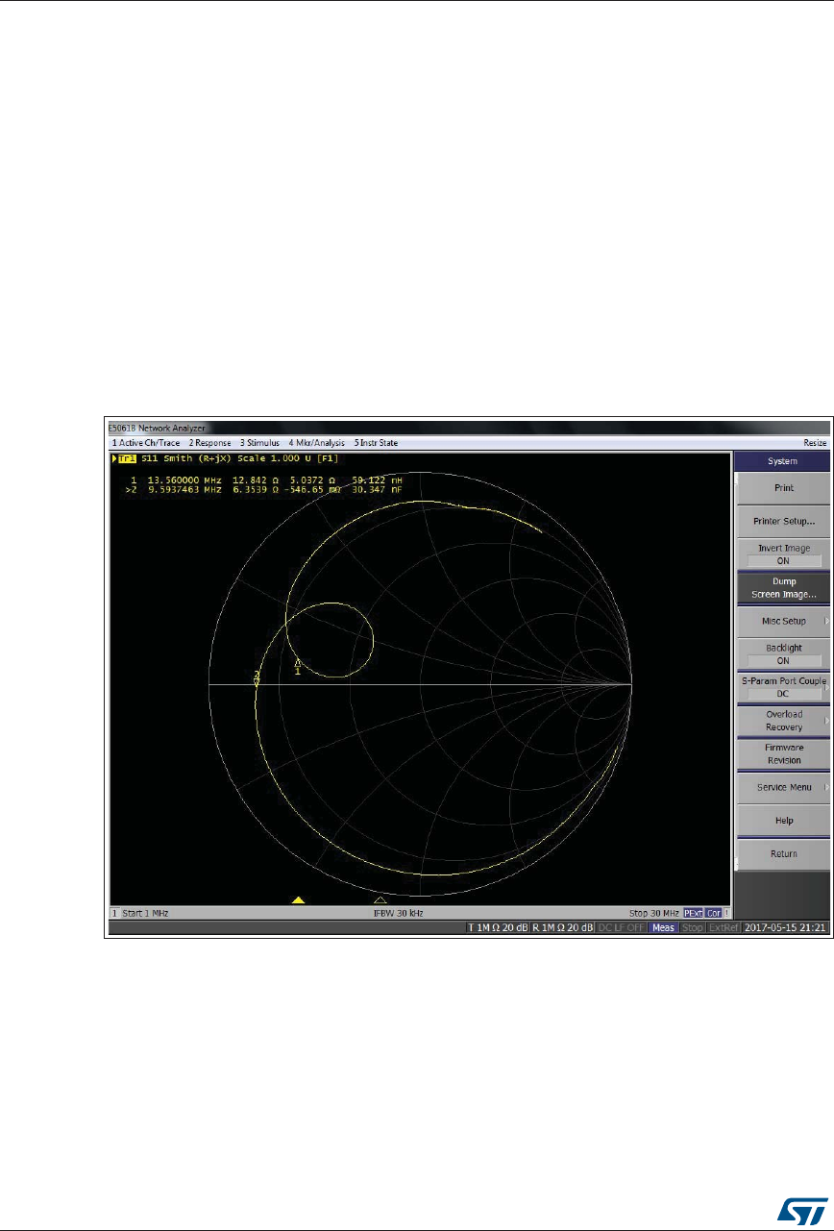Image resolution: width=834 pixels, height=1231 pixels.
Task: Open the Response menu
Action: pyautogui.click(x=210, y=443)
